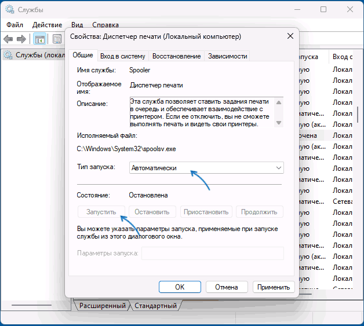Click the service name value Spooler
The height and width of the screenshot is (326, 364).
pos(140,70)
